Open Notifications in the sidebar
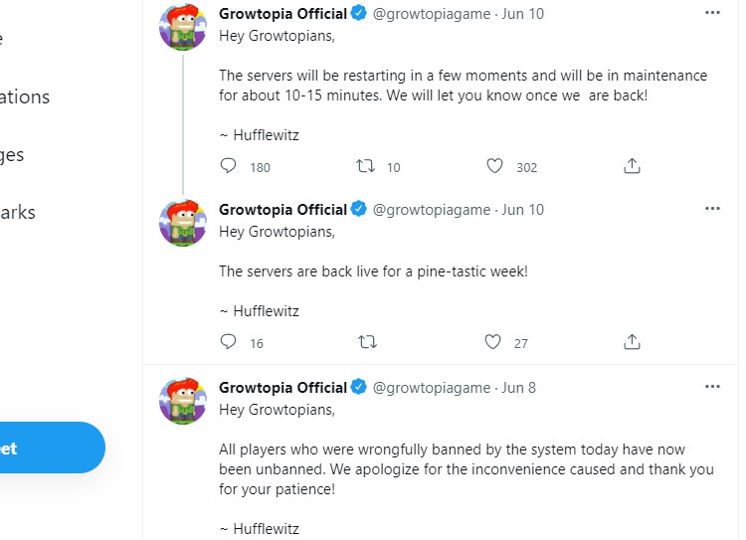Viewport: 746px width, 540px height. tap(25, 97)
